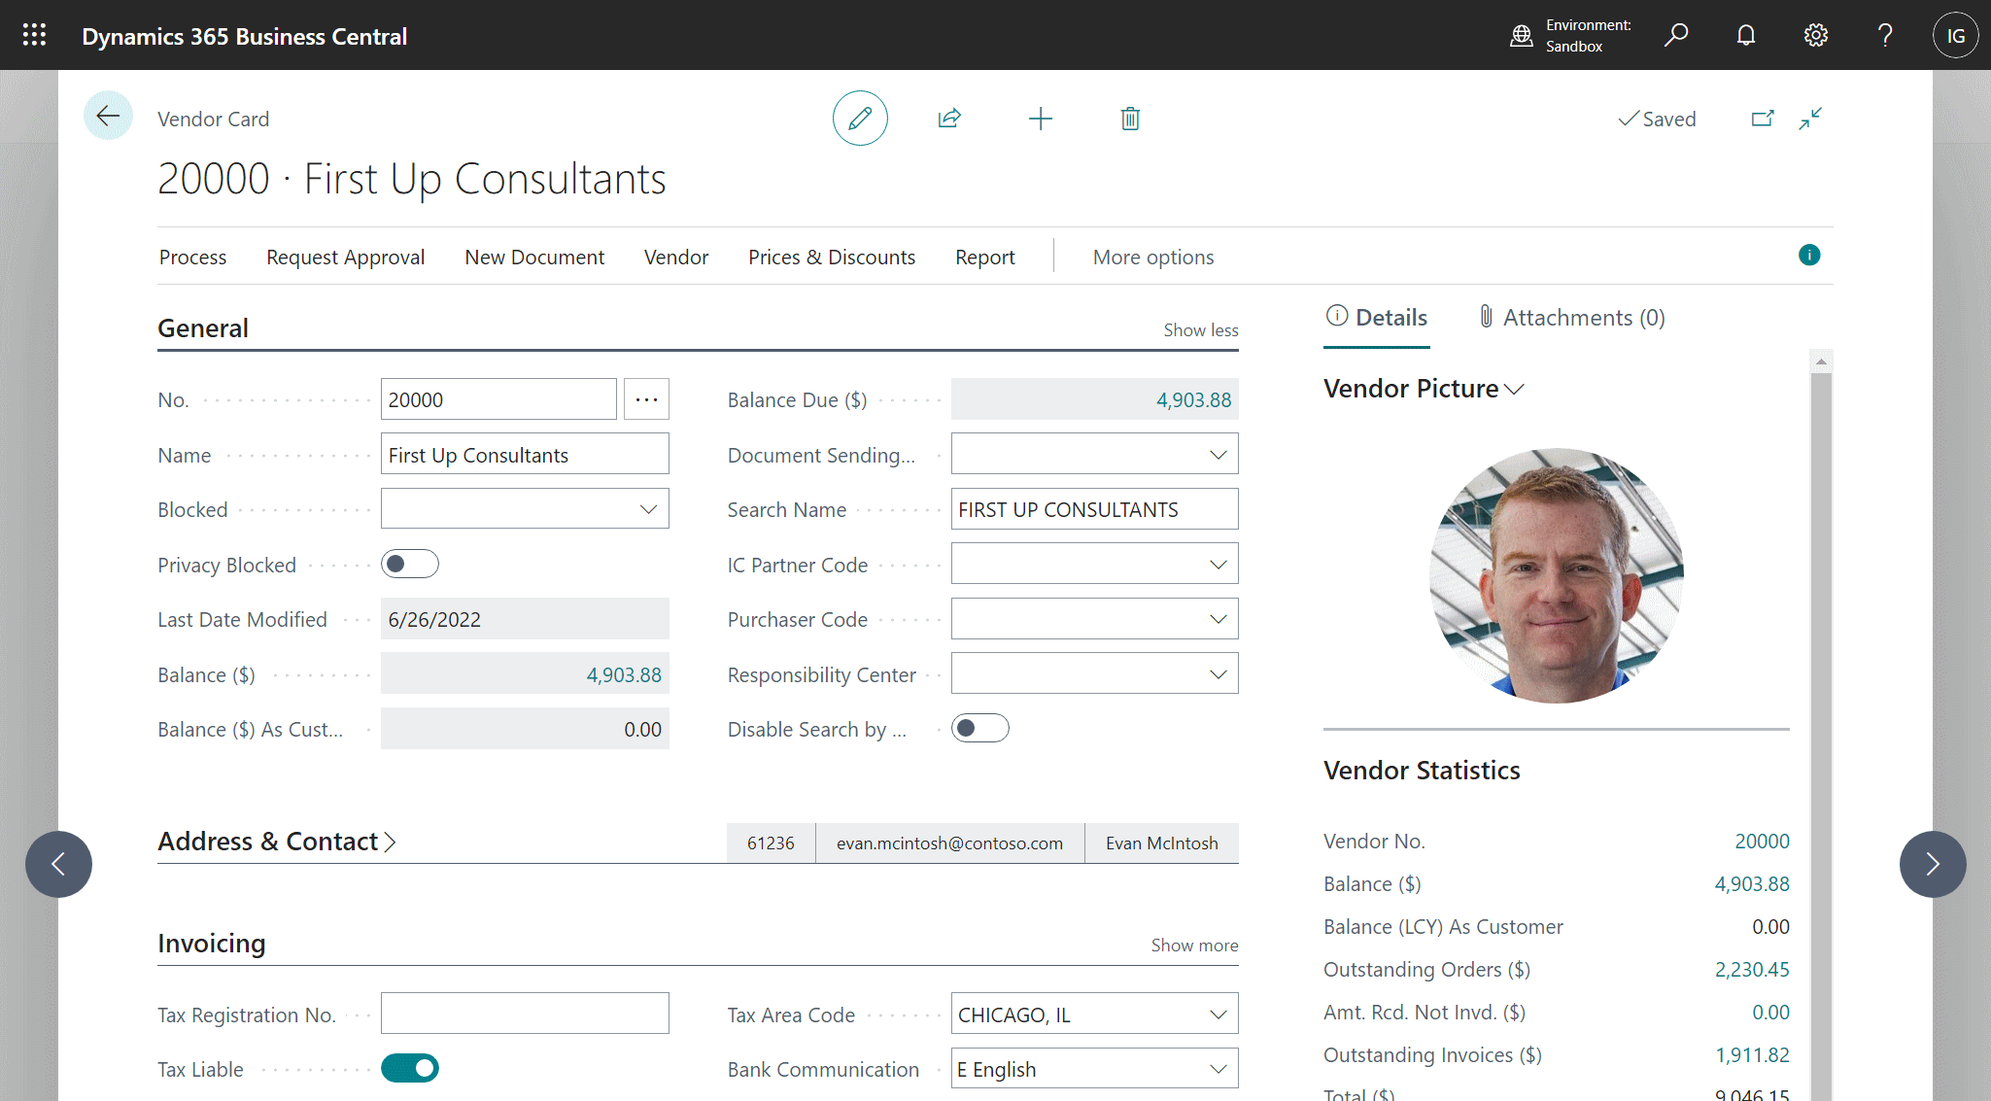Click the share icon on the Vendor Card

click(x=949, y=118)
